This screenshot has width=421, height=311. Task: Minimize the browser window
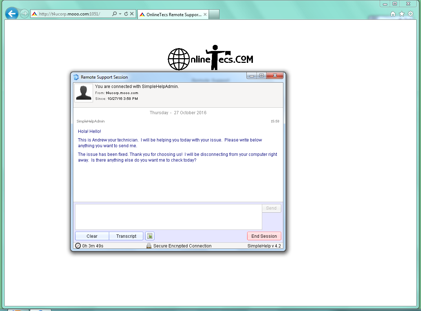click(x=385, y=4)
